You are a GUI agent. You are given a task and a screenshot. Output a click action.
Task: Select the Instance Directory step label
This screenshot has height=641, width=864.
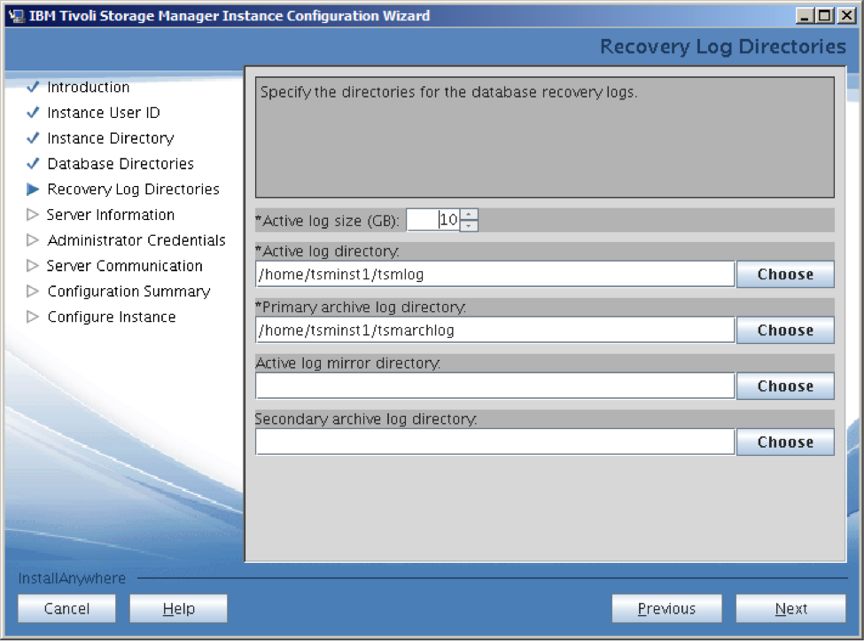(111, 137)
